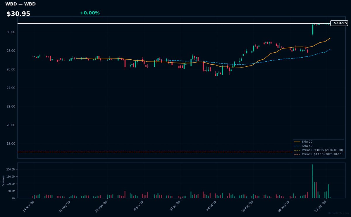Click the +0.00% change indicator

point(90,13)
